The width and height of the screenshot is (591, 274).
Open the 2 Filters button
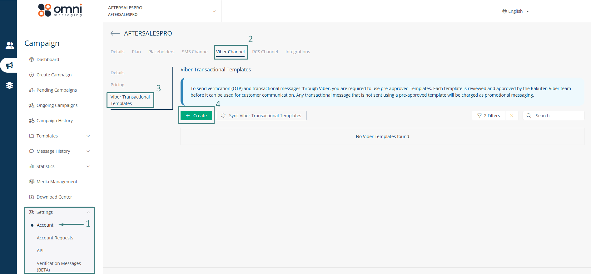[489, 116]
